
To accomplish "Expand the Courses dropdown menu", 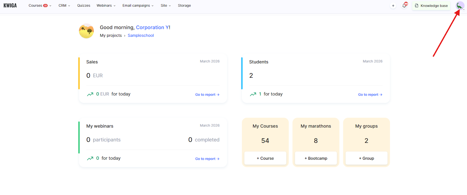I will [40, 6].
